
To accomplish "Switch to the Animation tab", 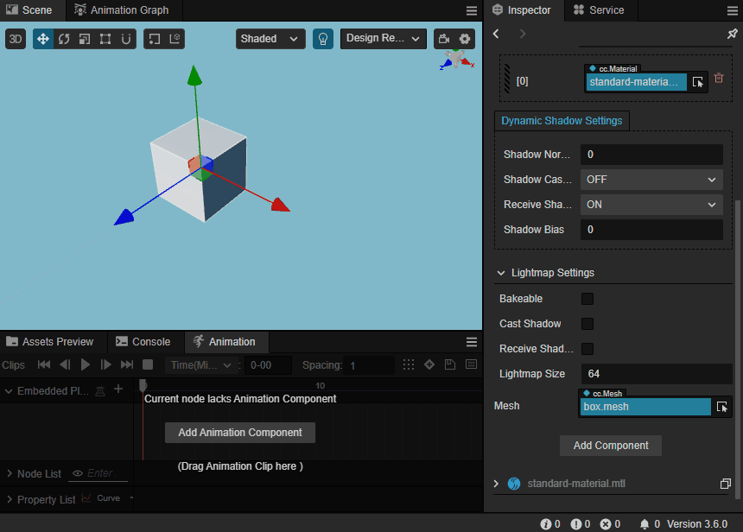I will (225, 342).
